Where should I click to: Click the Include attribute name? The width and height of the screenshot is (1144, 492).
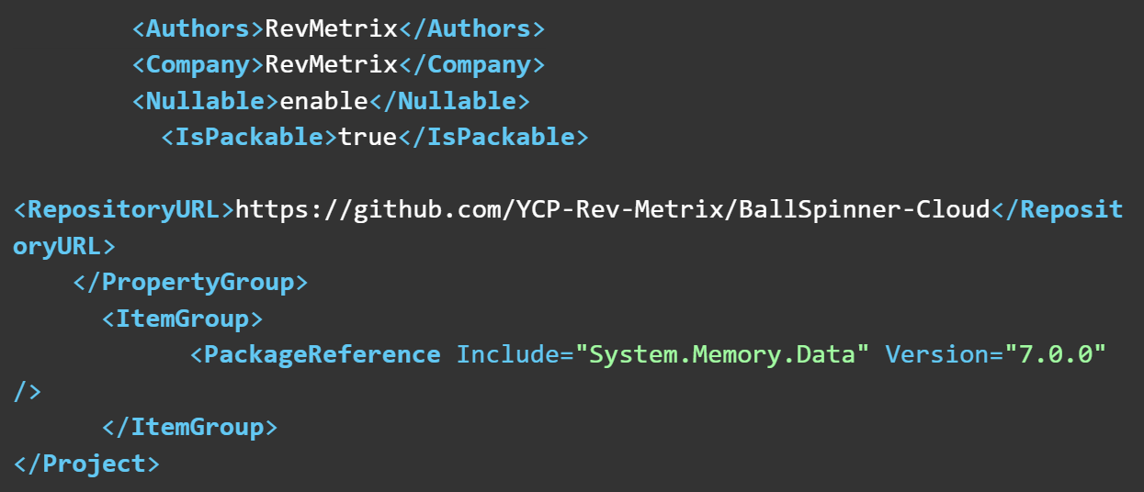coord(508,354)
